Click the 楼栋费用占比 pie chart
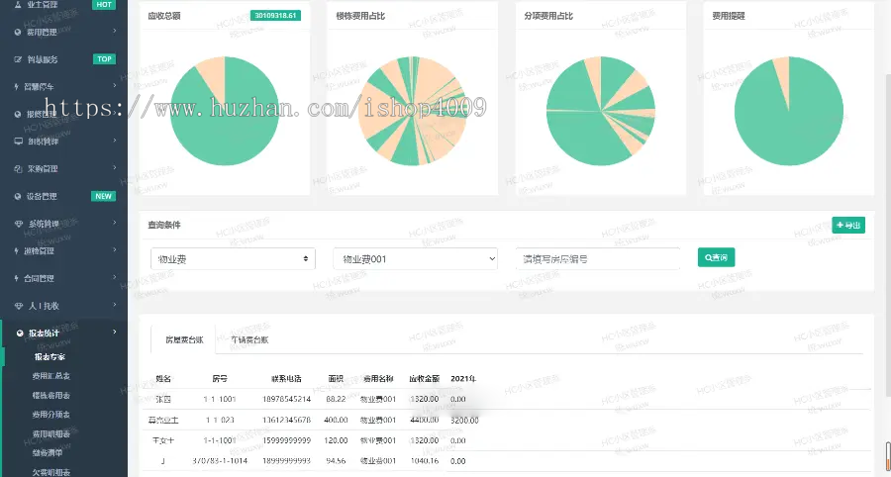Viewport: 891px width, 477px height. [x=413, y=111]
